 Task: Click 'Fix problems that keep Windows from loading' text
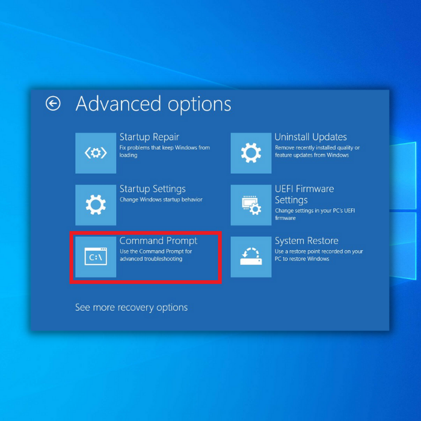[x=165, y=151]
